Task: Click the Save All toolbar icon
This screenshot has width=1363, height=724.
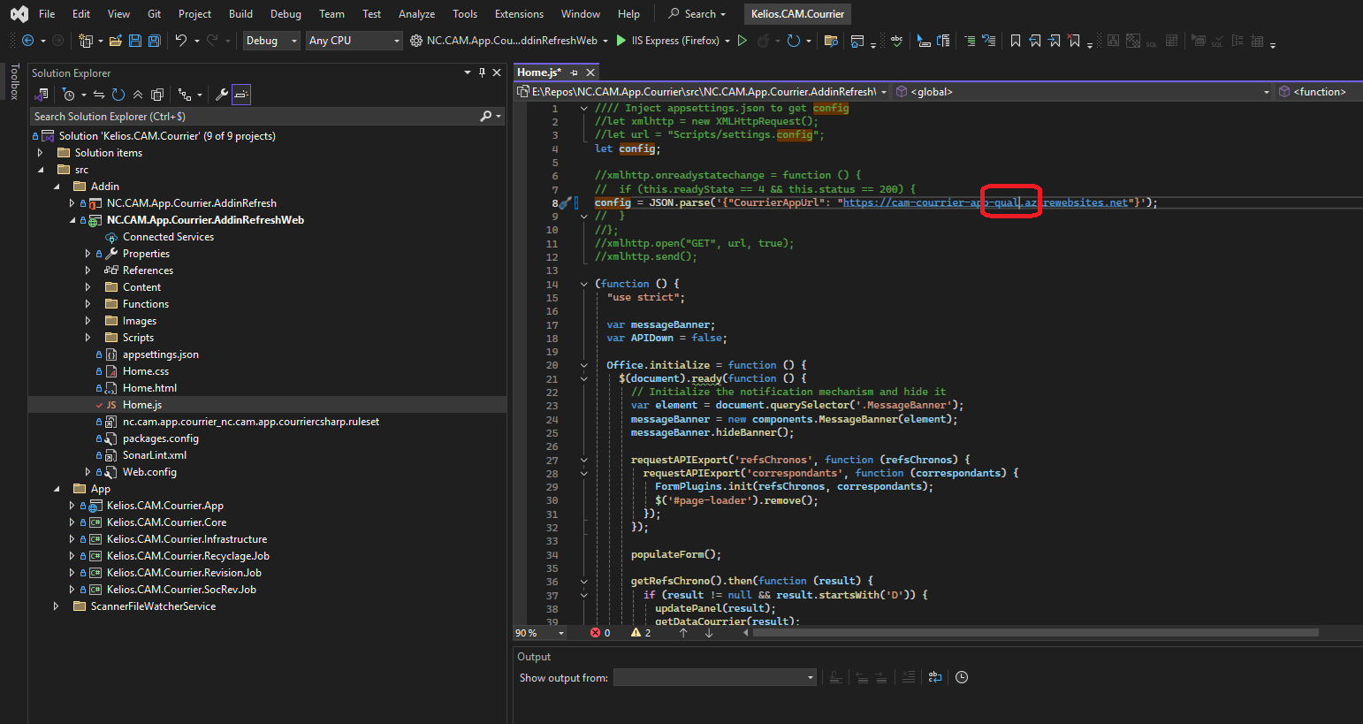Action: point(155,41)
